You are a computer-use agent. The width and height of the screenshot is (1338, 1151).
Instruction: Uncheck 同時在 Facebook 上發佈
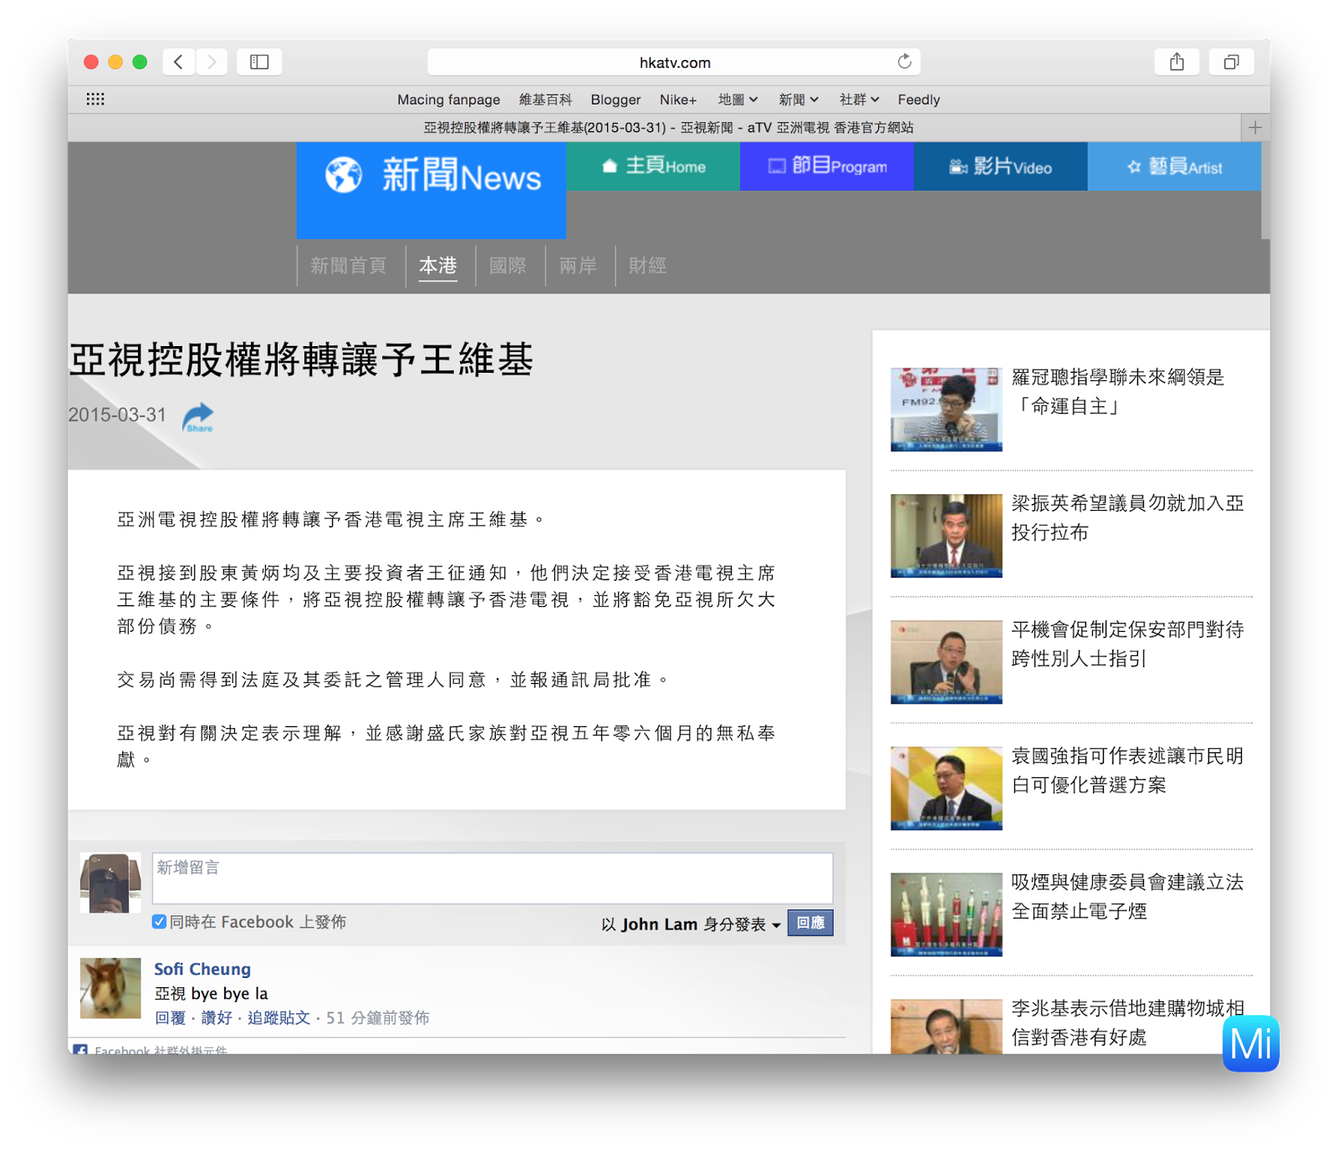pos(158,921)
